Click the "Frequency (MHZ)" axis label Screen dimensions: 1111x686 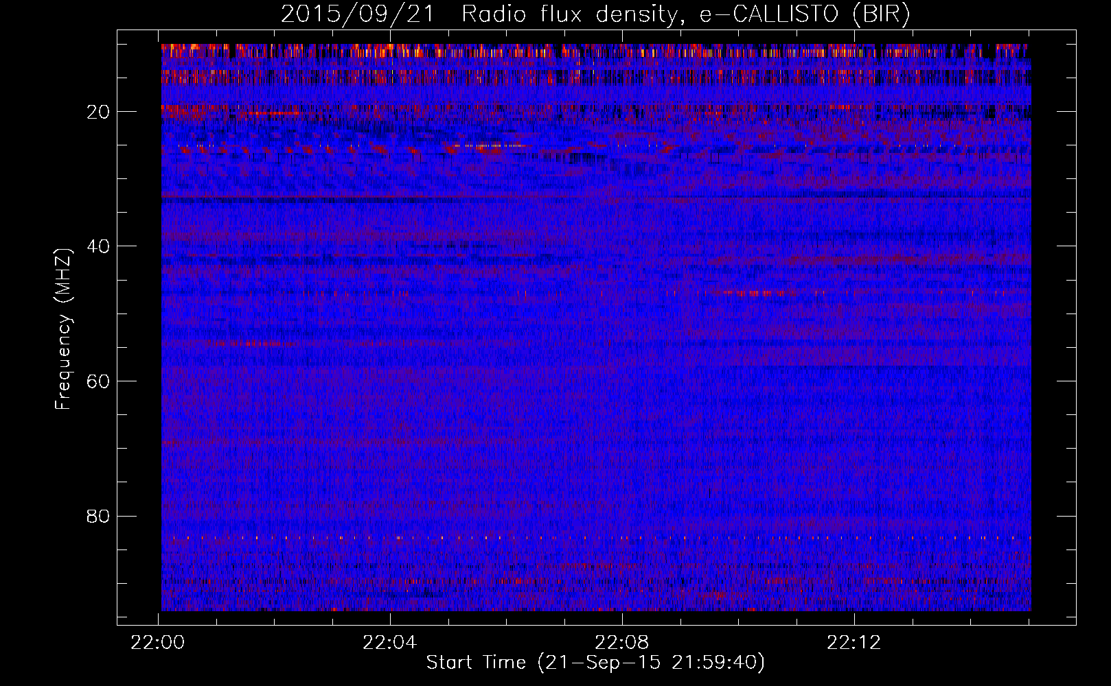click(x=63, y=329)
